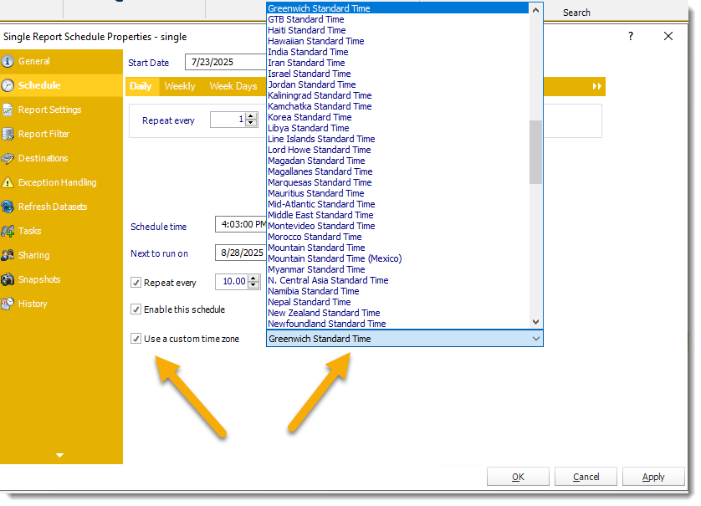Click the Cancel button
This screenshot has height=506, width=701.
coord(586,477)
